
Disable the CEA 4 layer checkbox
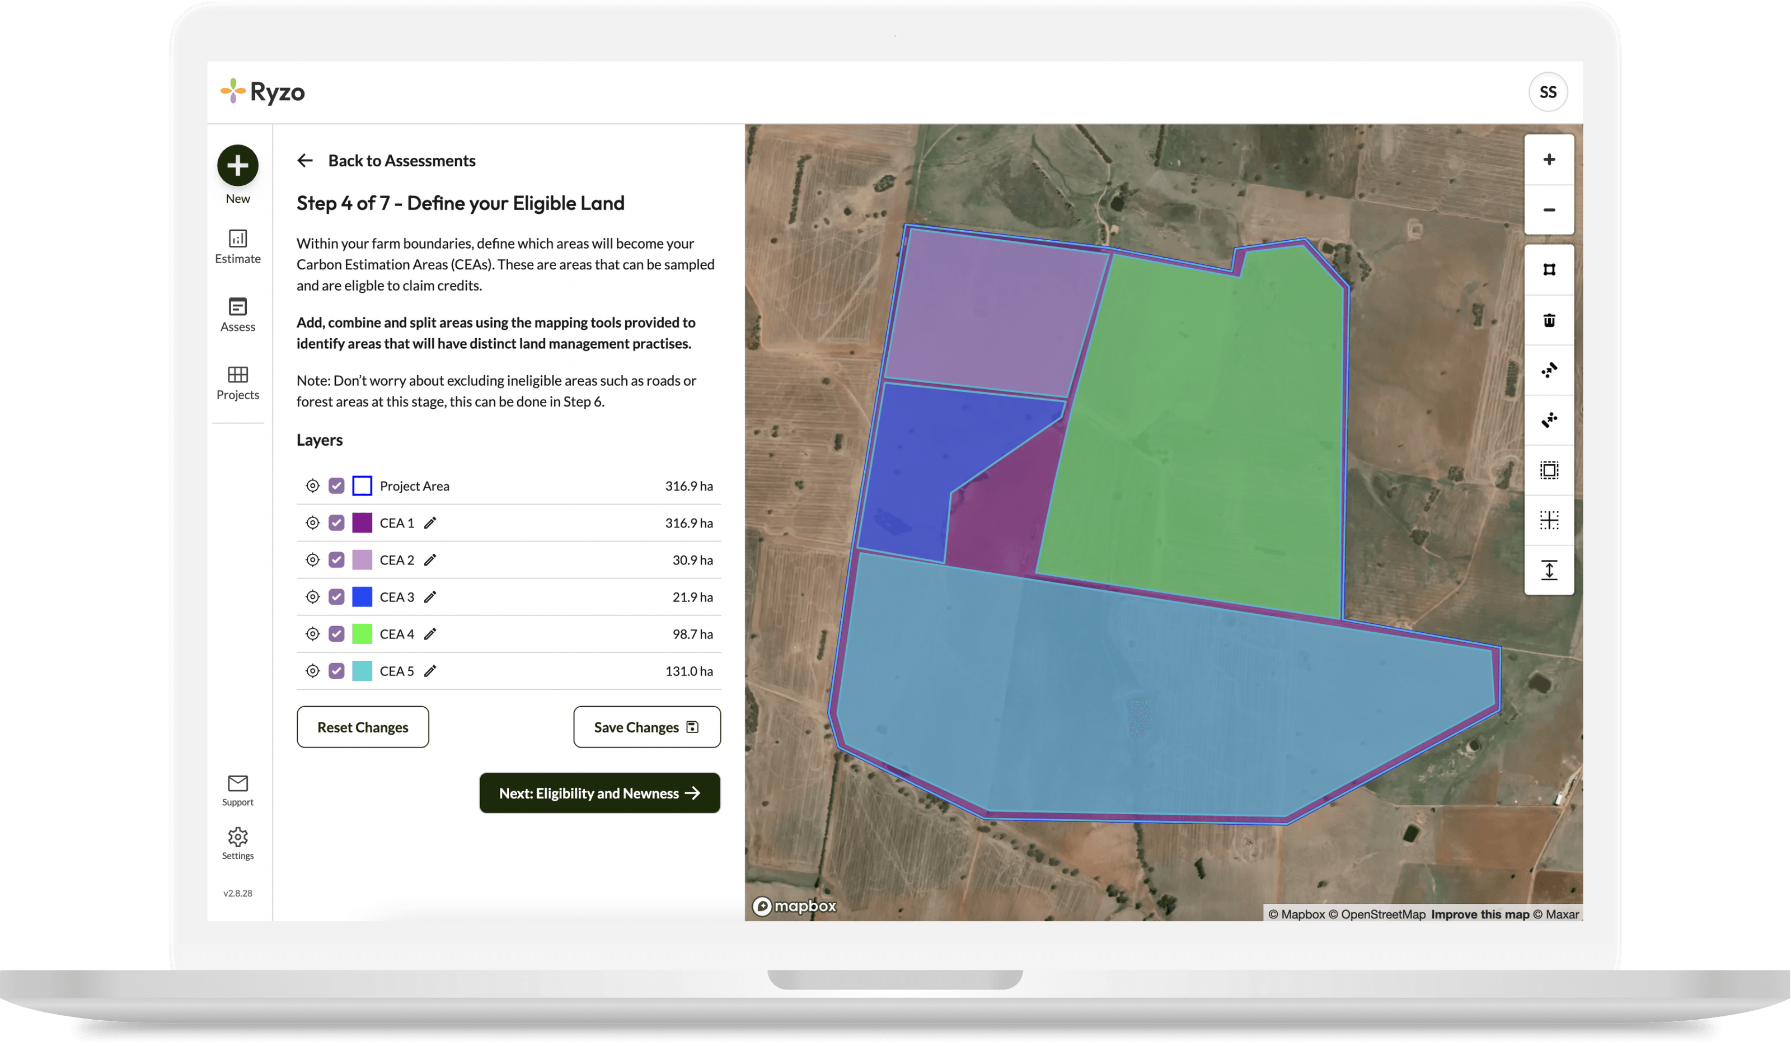336,633
